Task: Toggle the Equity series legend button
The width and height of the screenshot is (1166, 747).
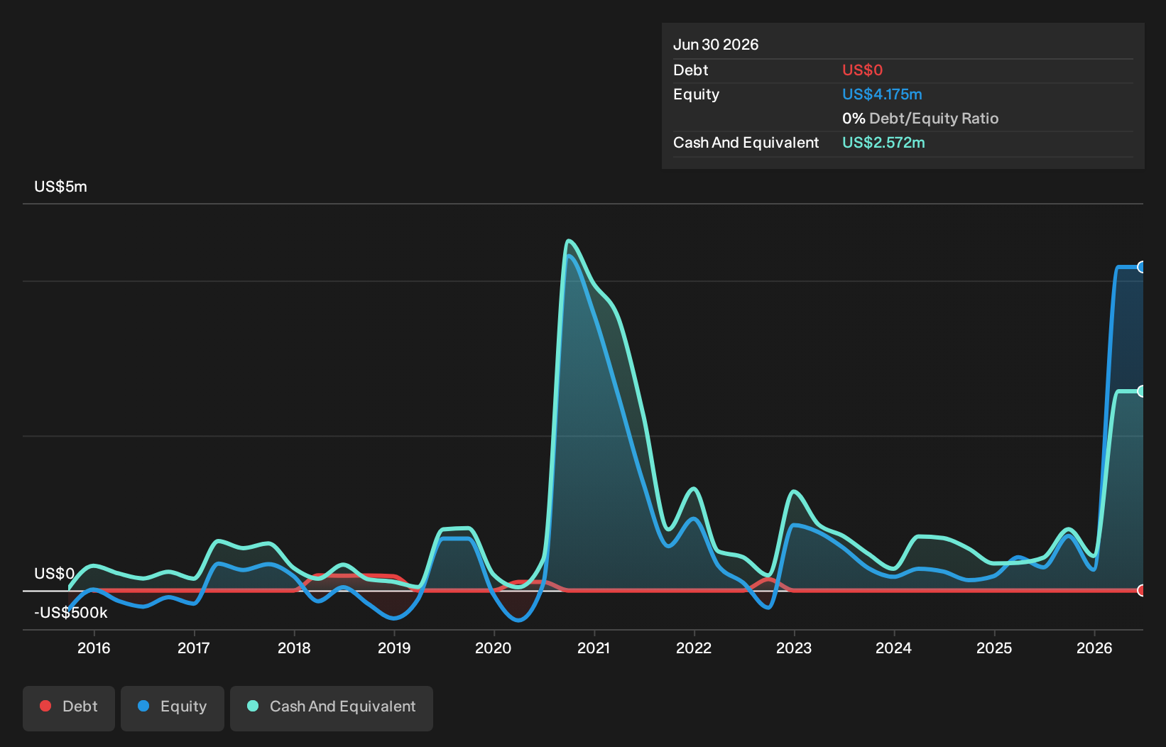Action: (173, 708)
